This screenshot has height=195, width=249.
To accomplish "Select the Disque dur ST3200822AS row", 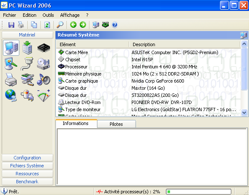I will [x=148, y=95].
